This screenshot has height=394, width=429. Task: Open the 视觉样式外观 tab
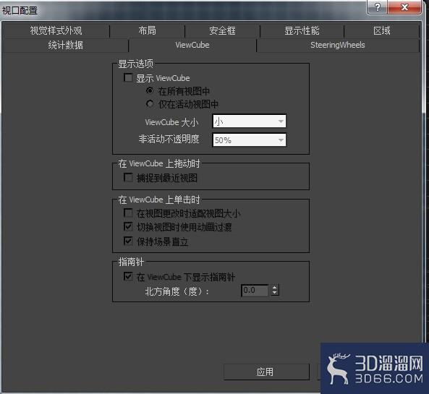pyautogui.click(x=56, y=30)
